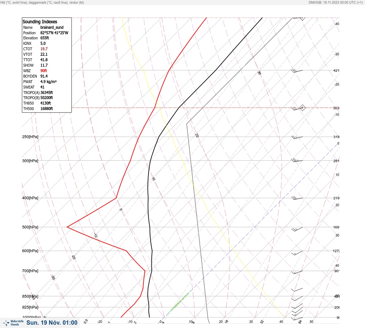365x328 pixels.
Task: Click the TROPO(A) value 36345ft
Action: (x=47, y=93)
